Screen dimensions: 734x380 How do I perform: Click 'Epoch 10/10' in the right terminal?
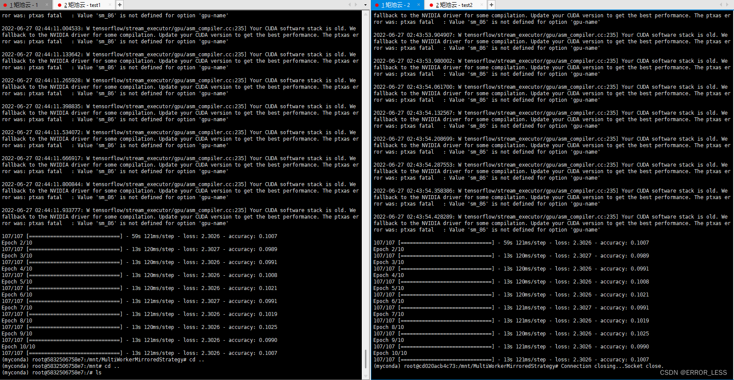click(x=390, y=353)
